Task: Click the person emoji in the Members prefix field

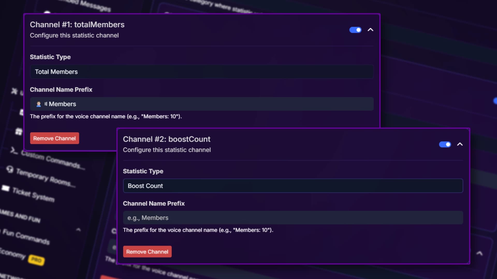Action: (39, 104)
